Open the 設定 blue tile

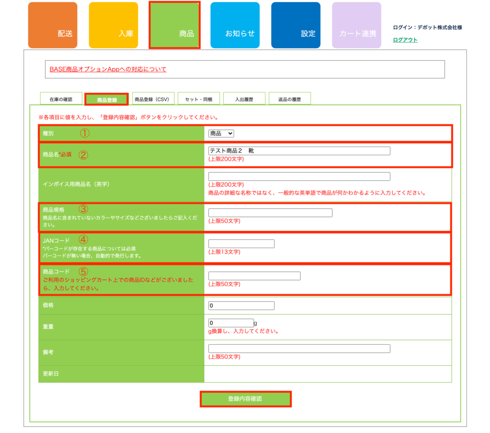[x=296, y=25]
